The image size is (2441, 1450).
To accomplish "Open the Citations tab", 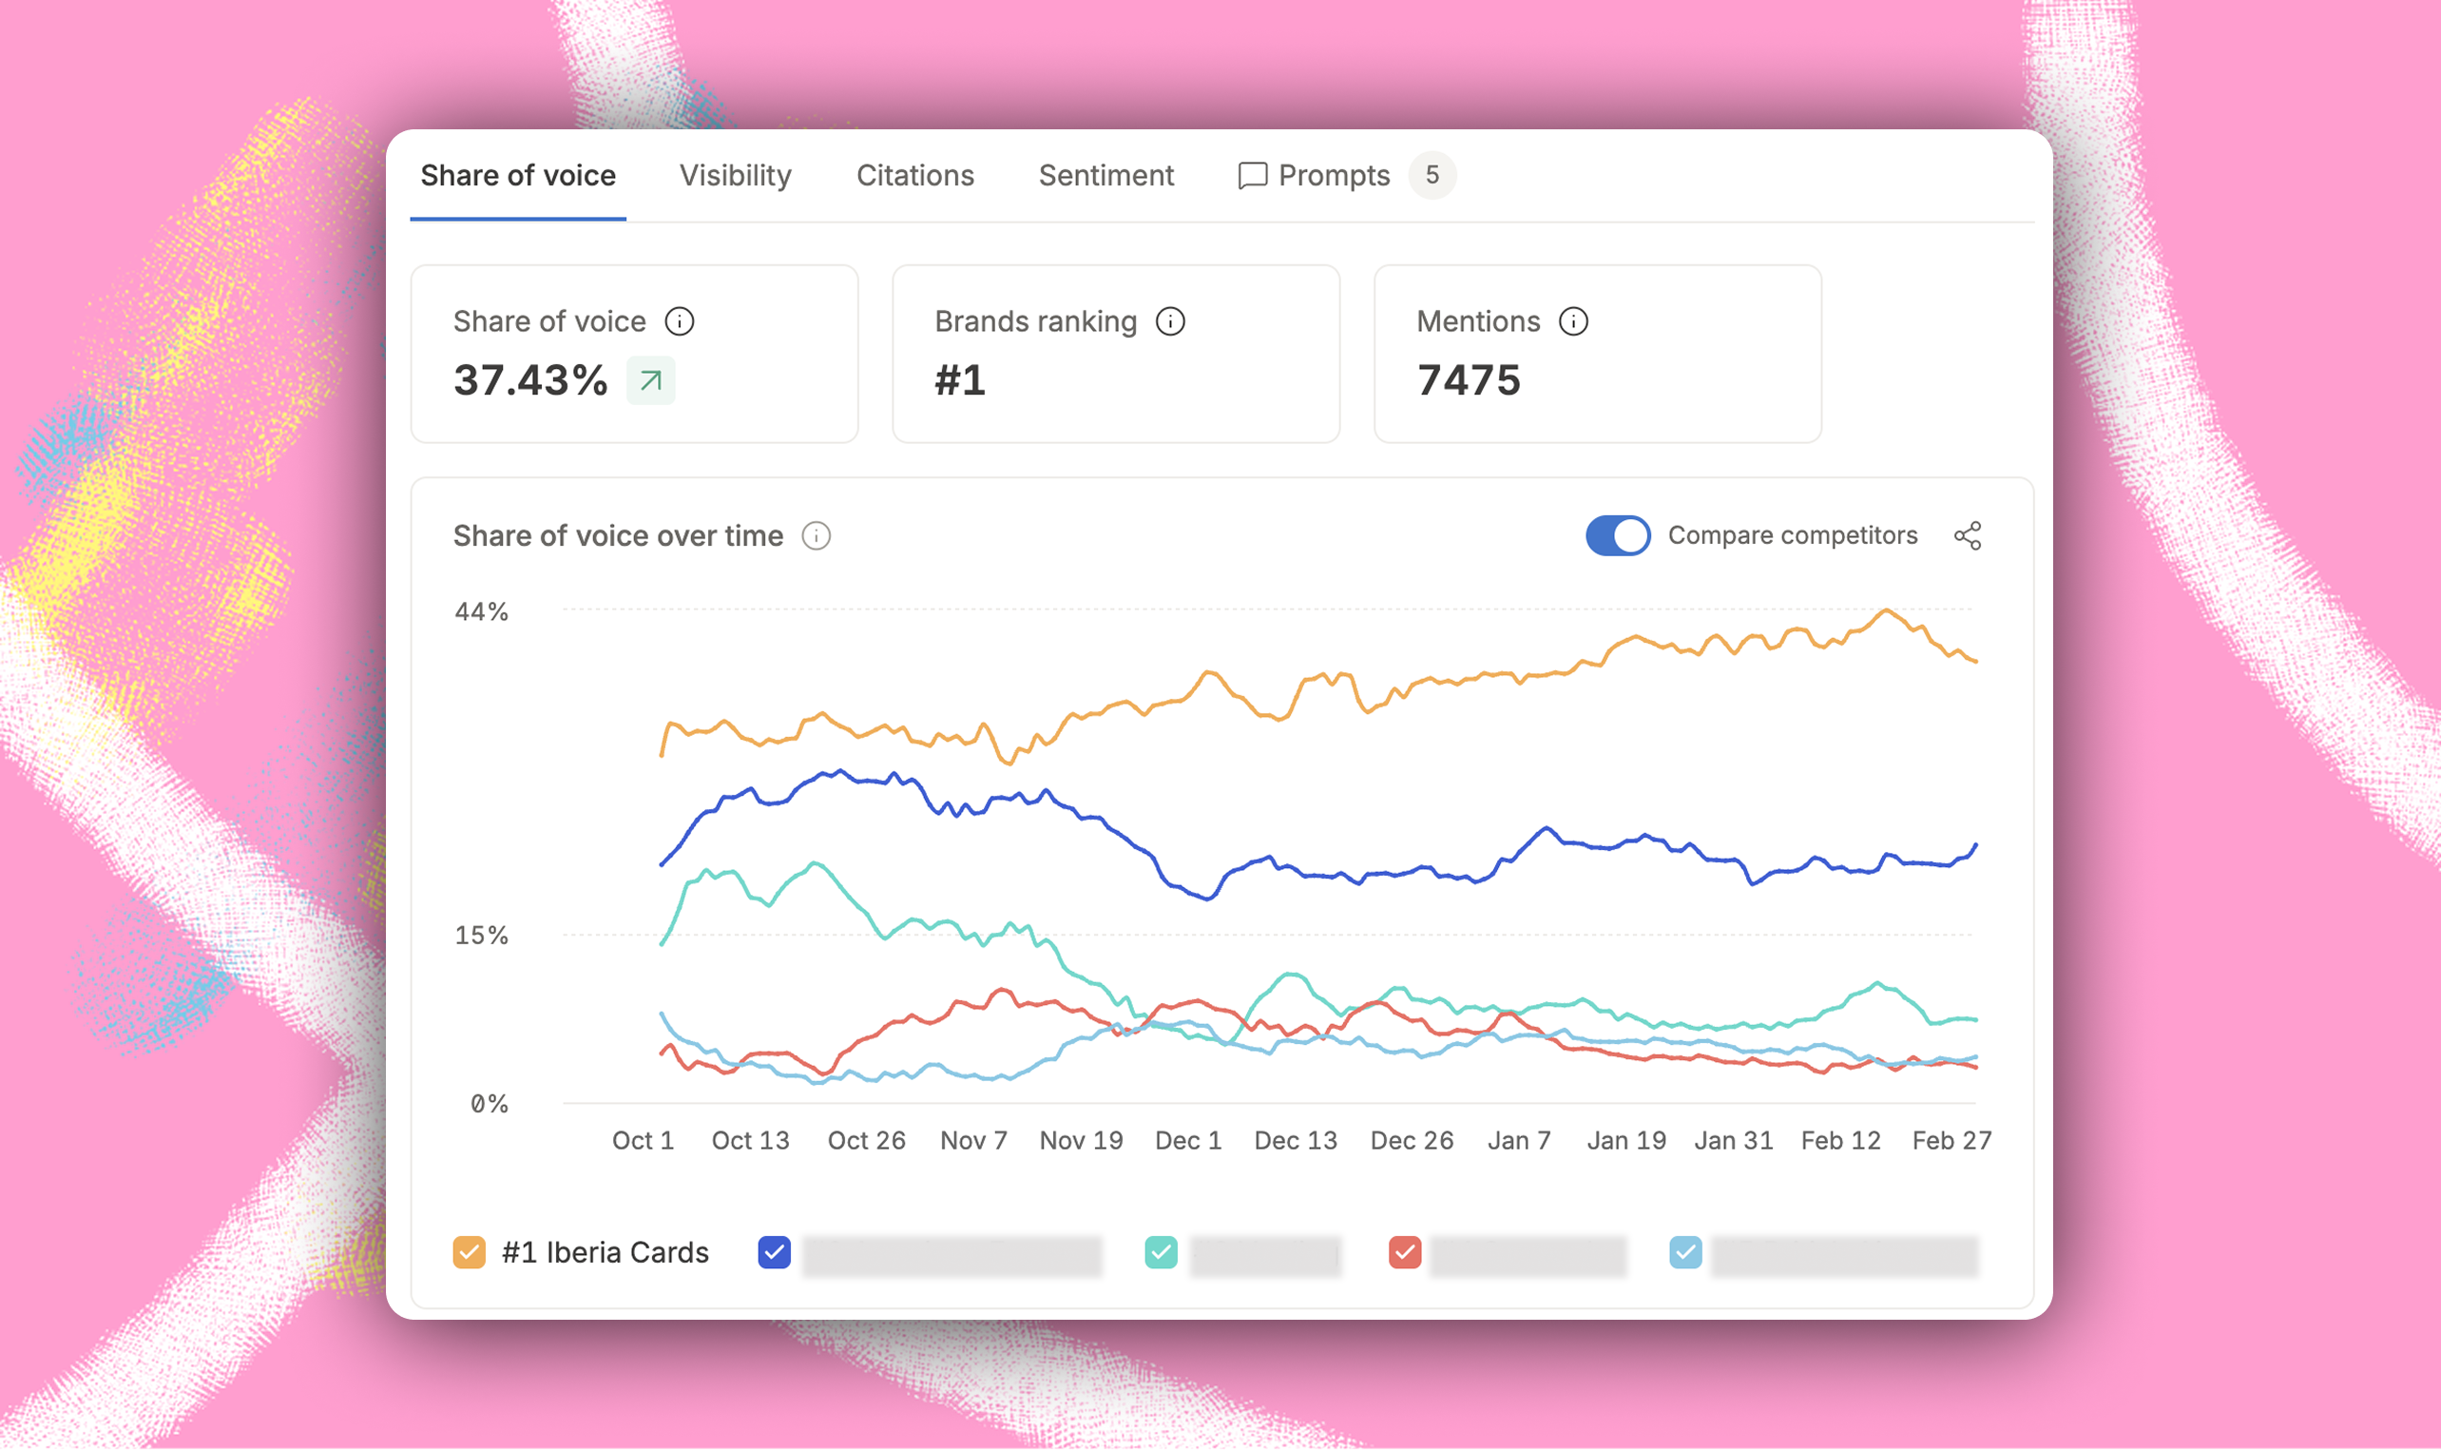I will click(x=915, y=176).
